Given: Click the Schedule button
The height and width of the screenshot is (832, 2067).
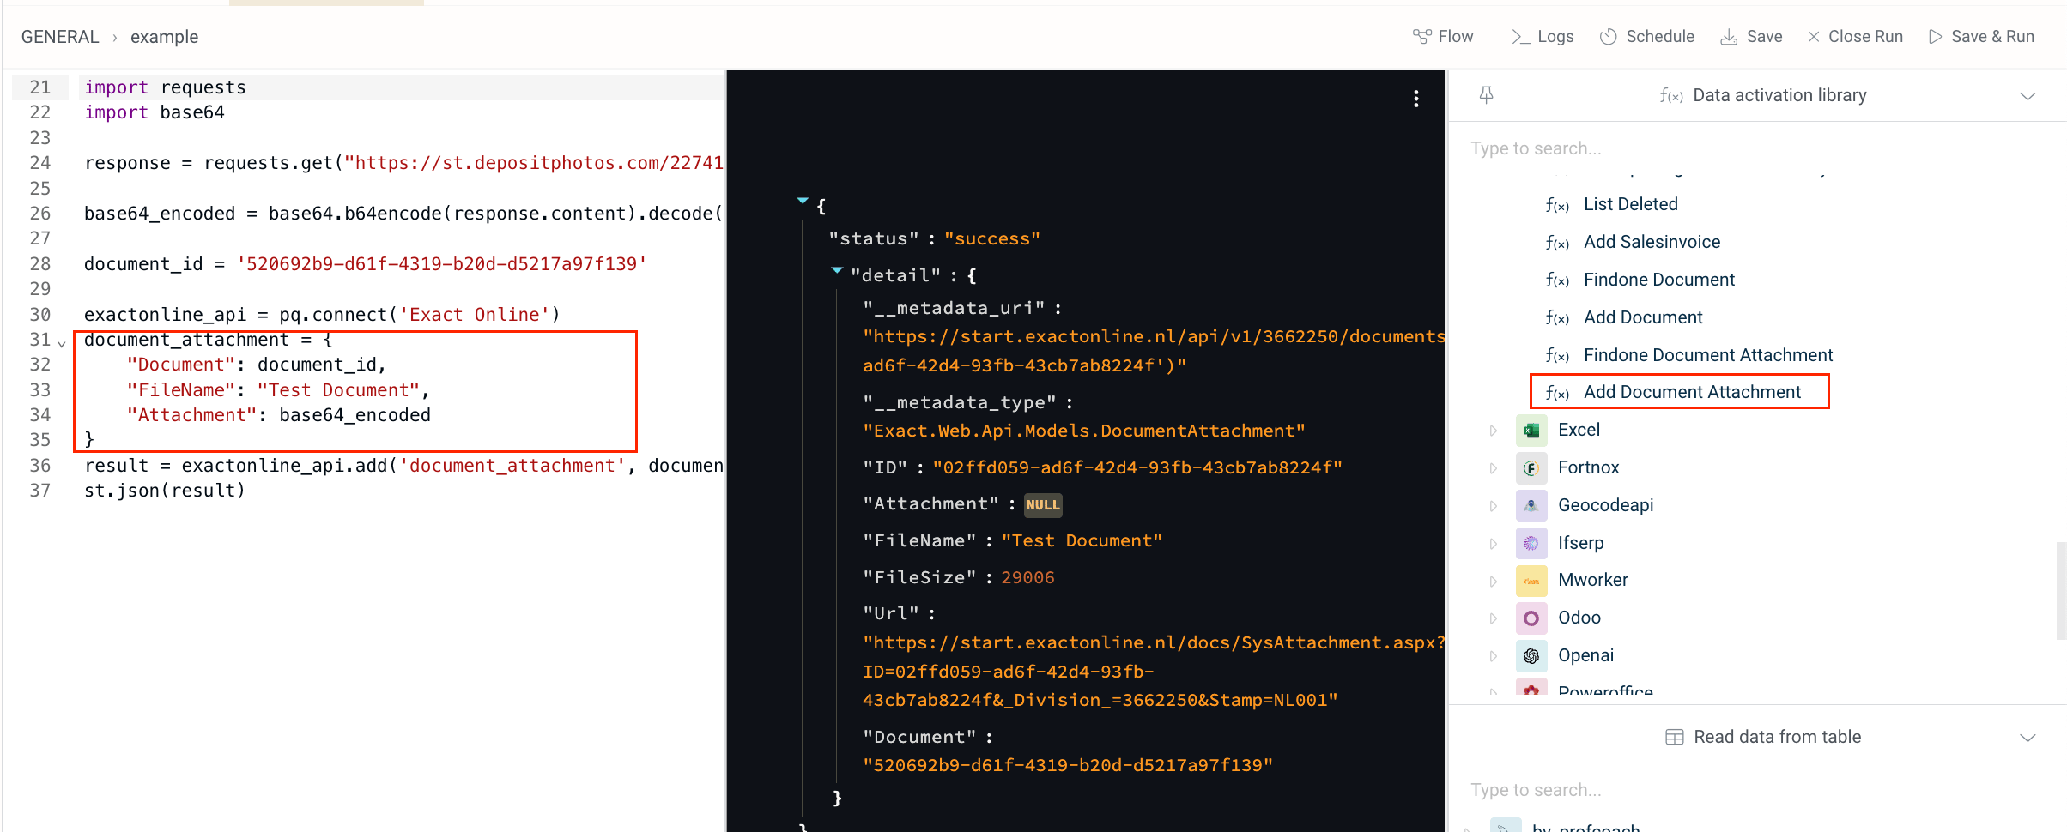Looking at the screenshot, I should (x=1647, y=36).
